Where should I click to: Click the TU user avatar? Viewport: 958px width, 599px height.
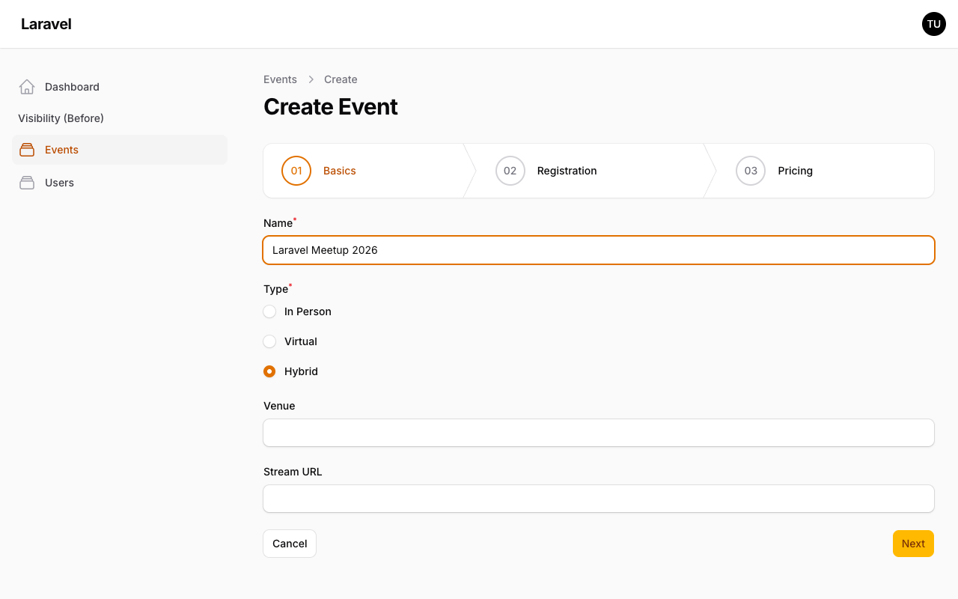click(x=933, y=23)
